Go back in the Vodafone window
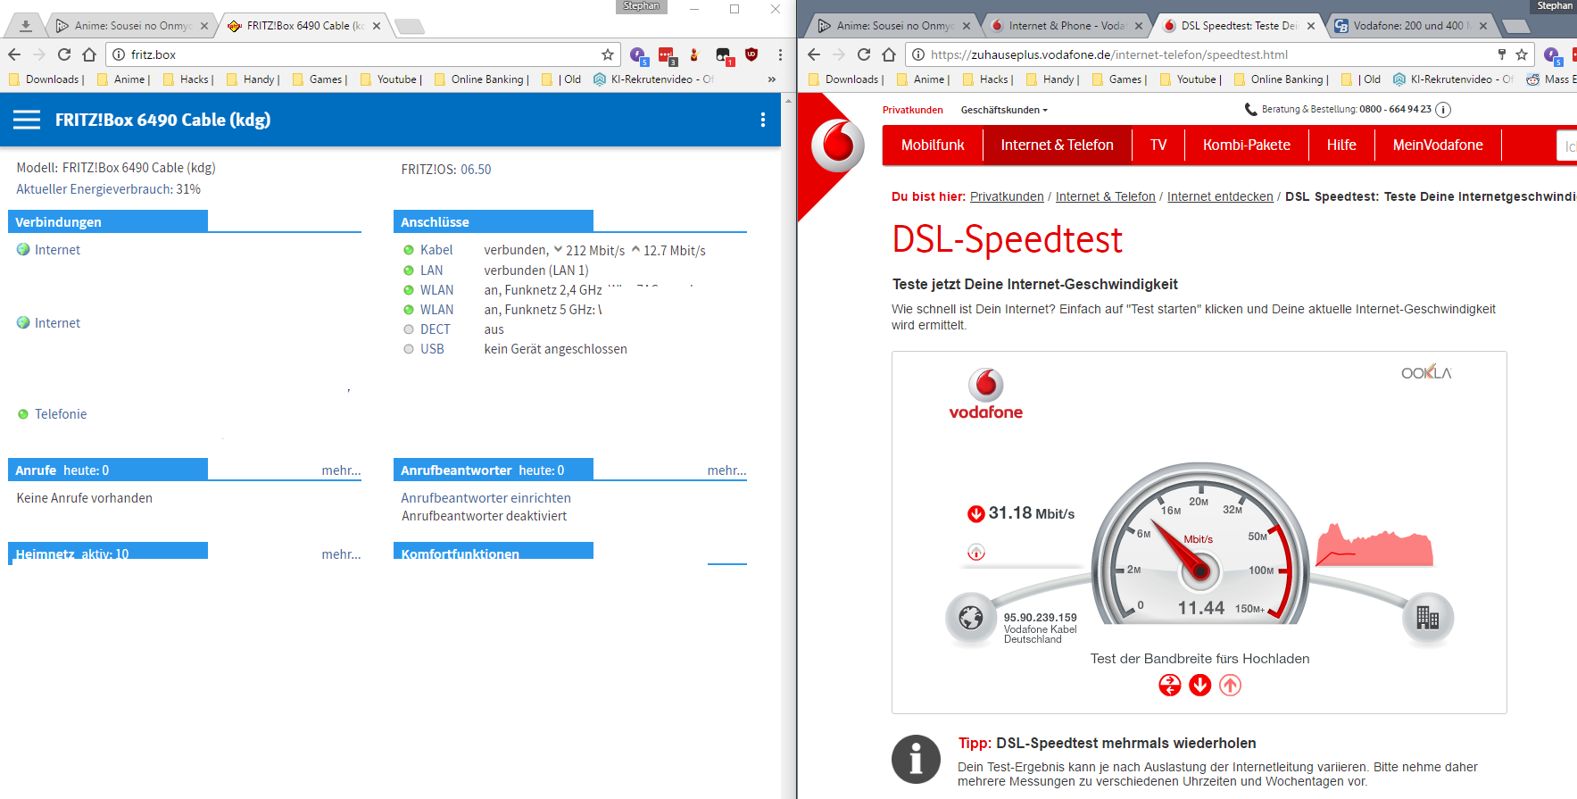1577x799 pixels. [814, 54]
